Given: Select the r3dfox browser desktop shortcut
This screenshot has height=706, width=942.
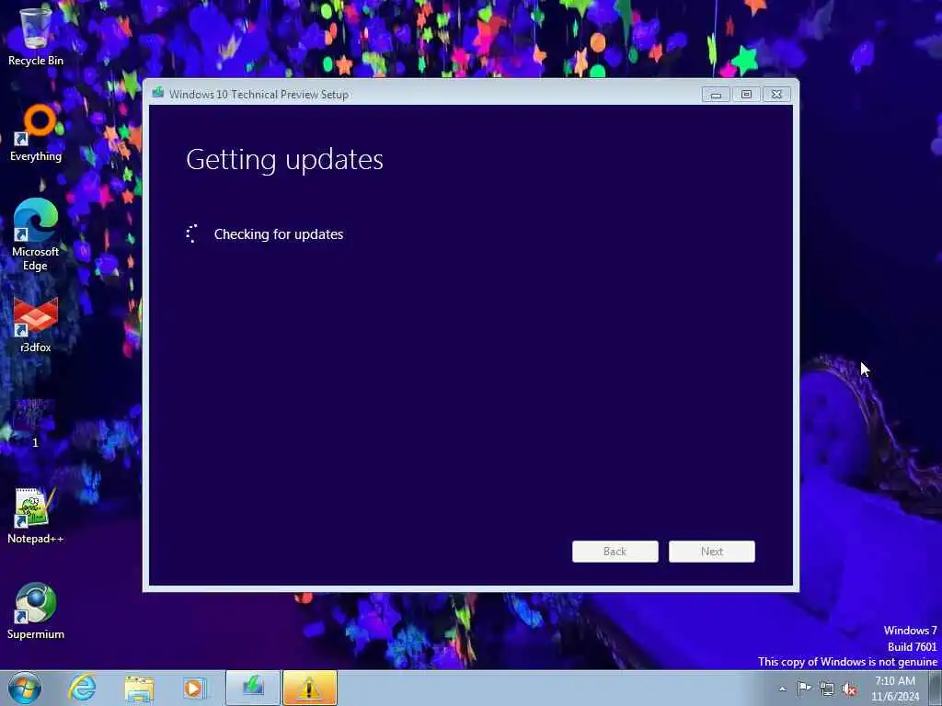Looking at the screenshot, I should coord(36,325).
